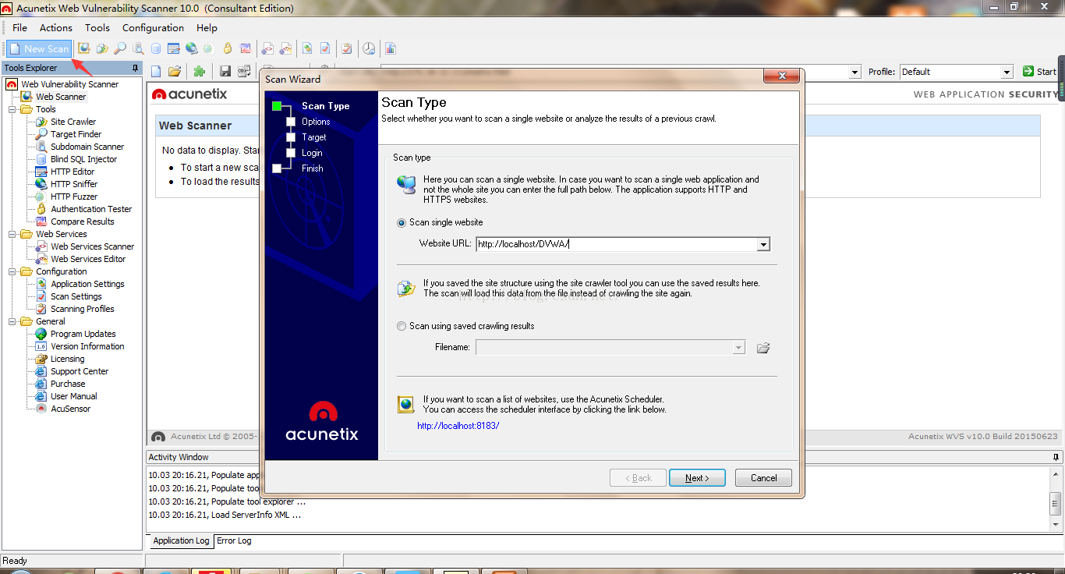The width and height of the screenshot is (1065, 574).
Task: Open the Target Finder magnifier toolbar icon
Action: [120, 49]
